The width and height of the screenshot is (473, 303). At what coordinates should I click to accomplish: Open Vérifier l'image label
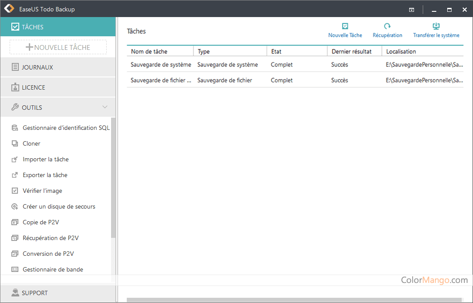(x=42, y=191)
